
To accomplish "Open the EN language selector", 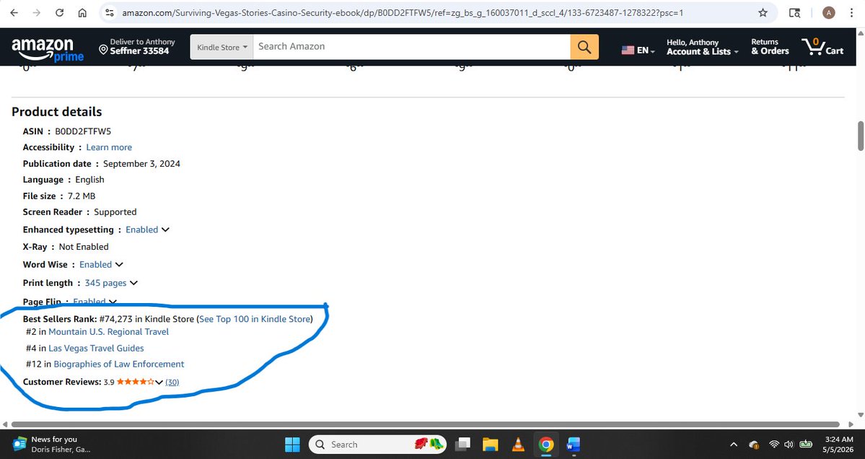I will (638, 51).
